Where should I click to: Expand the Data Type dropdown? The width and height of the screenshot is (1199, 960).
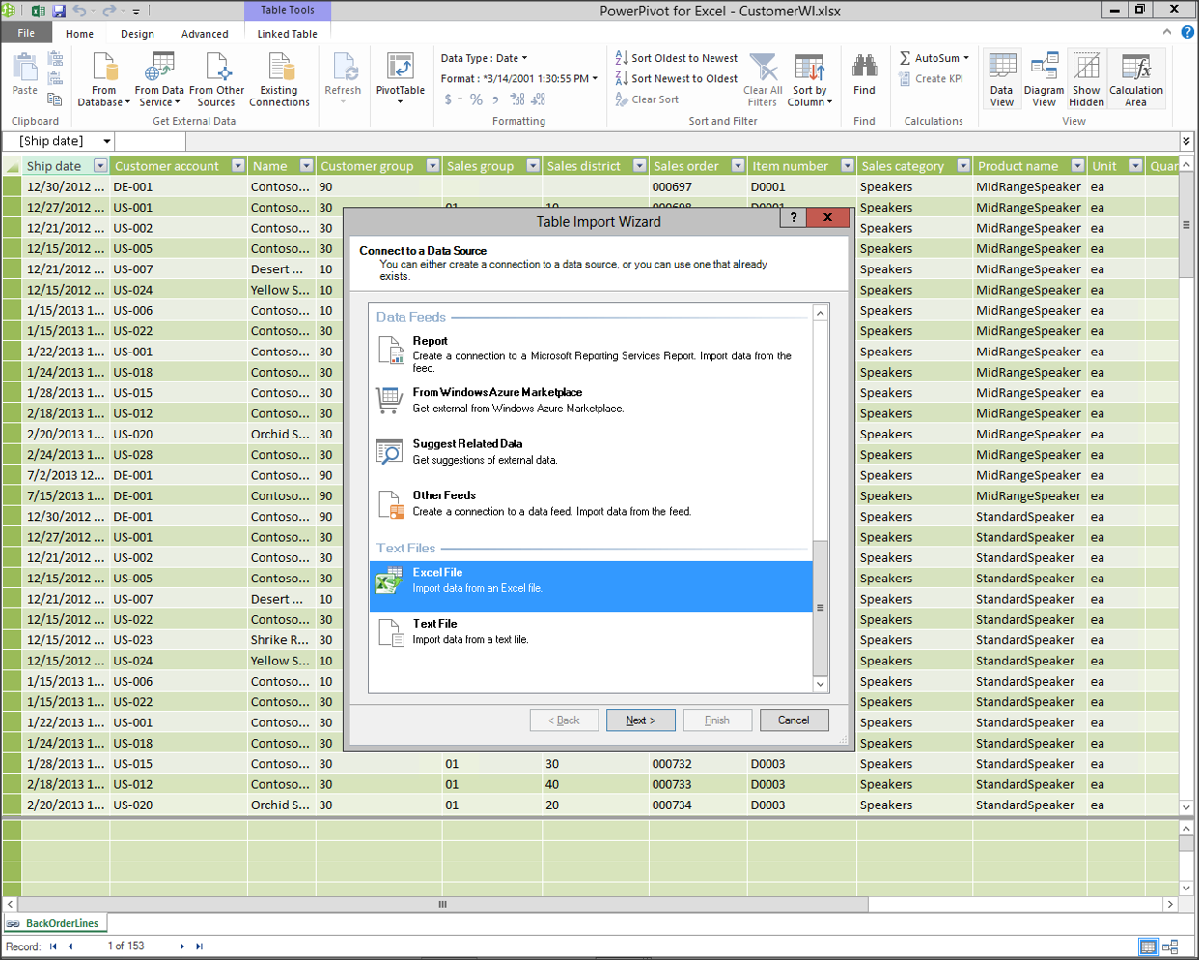pyautogui.click(x=524, y=58)
